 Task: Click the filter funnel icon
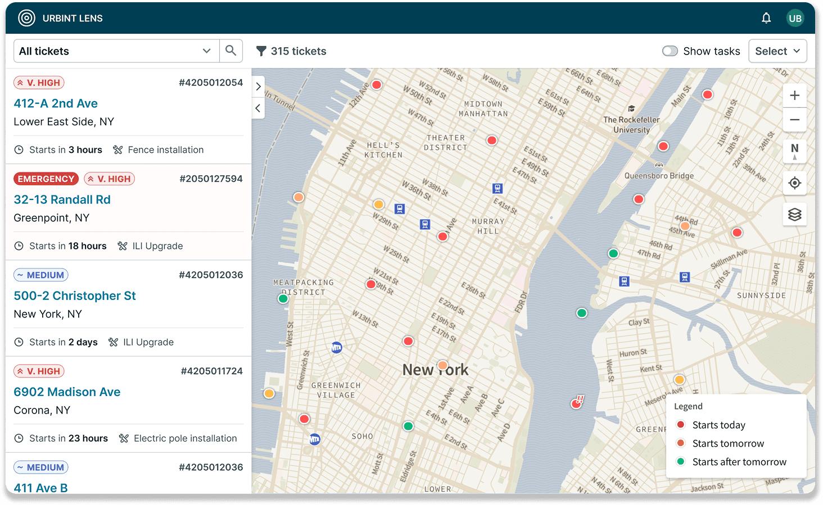click(x=261, y=51)
